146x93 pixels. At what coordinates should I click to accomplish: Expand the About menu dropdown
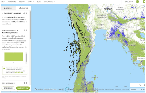point(31,2)
